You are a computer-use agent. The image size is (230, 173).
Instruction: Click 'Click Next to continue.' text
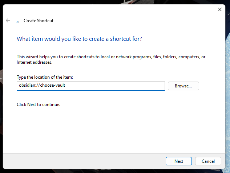[39, 105]
